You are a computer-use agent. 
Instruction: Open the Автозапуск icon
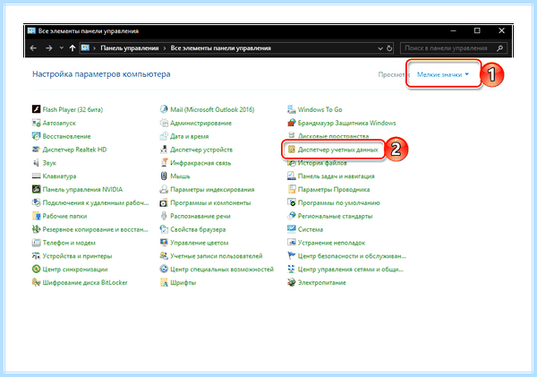[37, 123]
